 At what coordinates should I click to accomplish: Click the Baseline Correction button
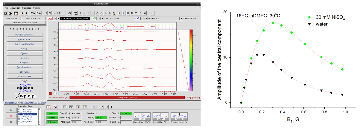(25, 35)
